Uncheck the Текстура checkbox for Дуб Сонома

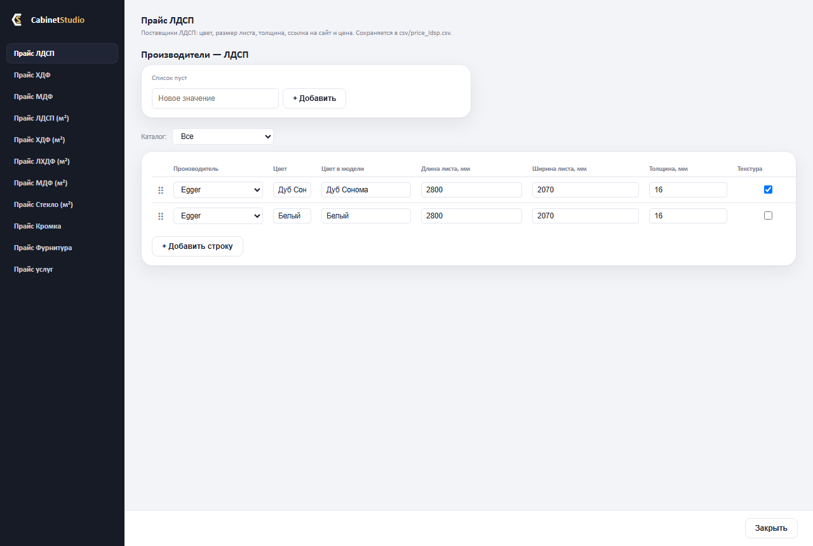tap(768, 189)
